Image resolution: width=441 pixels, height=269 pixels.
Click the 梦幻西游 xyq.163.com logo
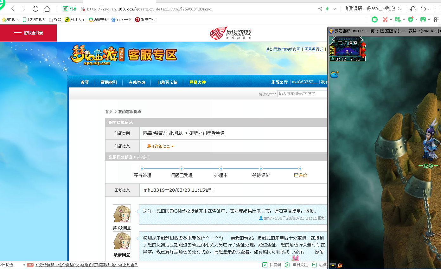tap(97, 55)
